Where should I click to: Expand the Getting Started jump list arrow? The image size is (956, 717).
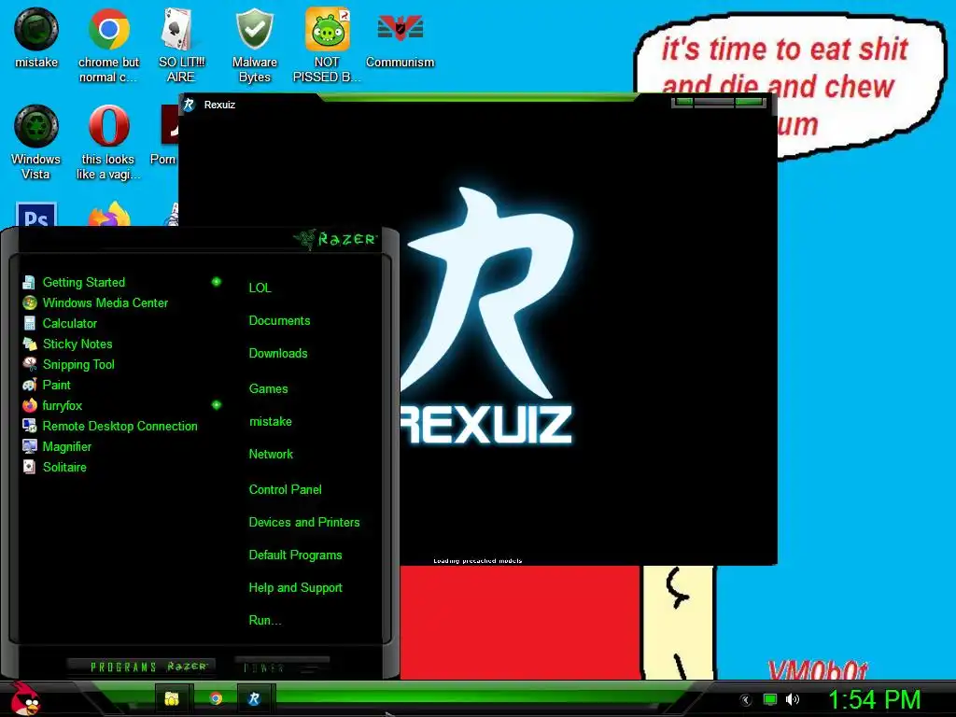[x=216, y=282]
